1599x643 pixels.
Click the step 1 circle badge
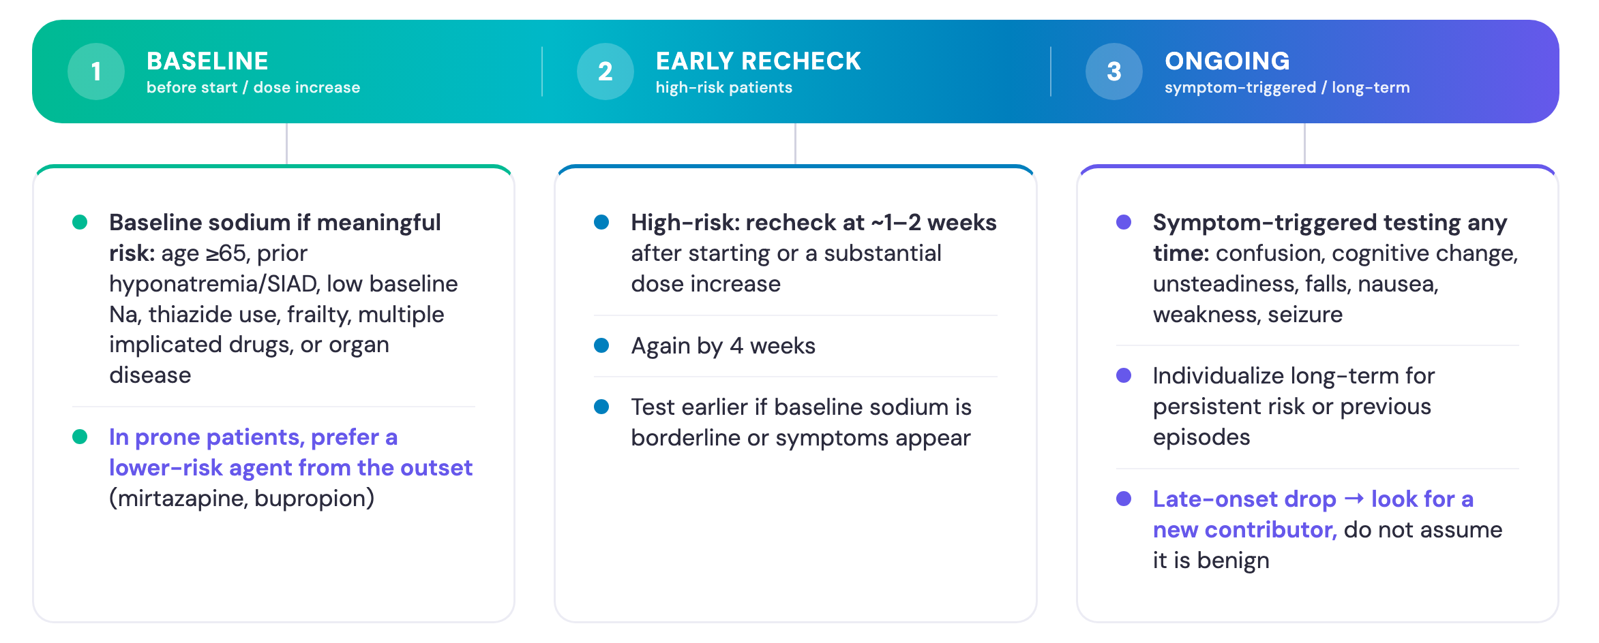96,72
